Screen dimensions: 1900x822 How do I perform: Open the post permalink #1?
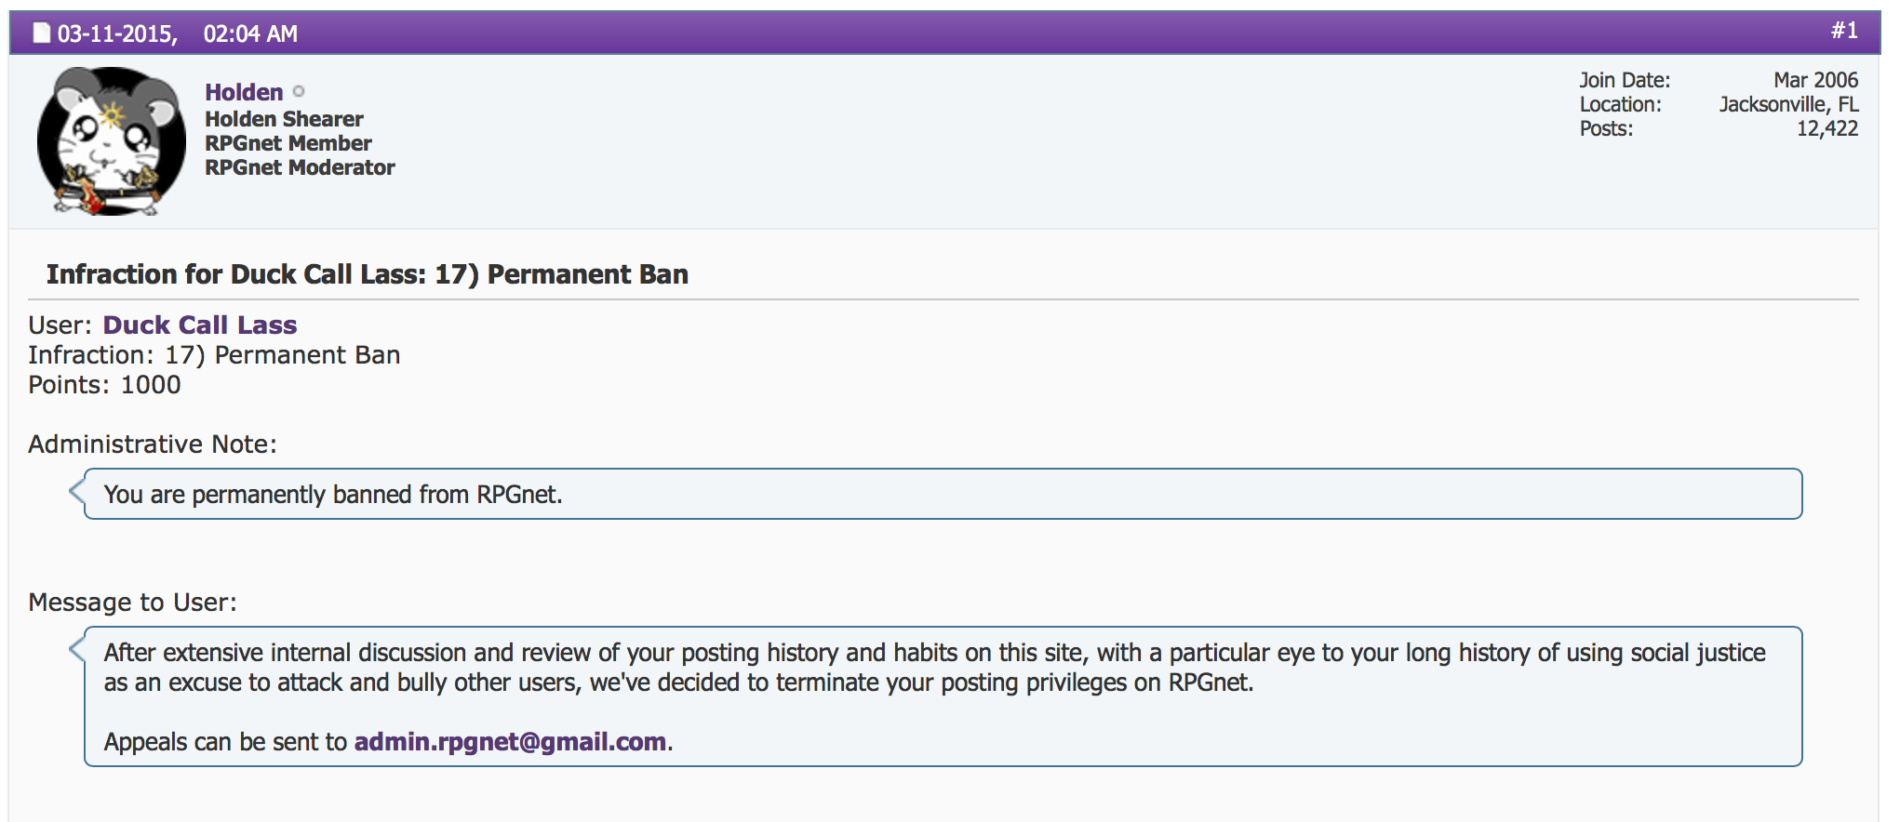pos(1844,31)
